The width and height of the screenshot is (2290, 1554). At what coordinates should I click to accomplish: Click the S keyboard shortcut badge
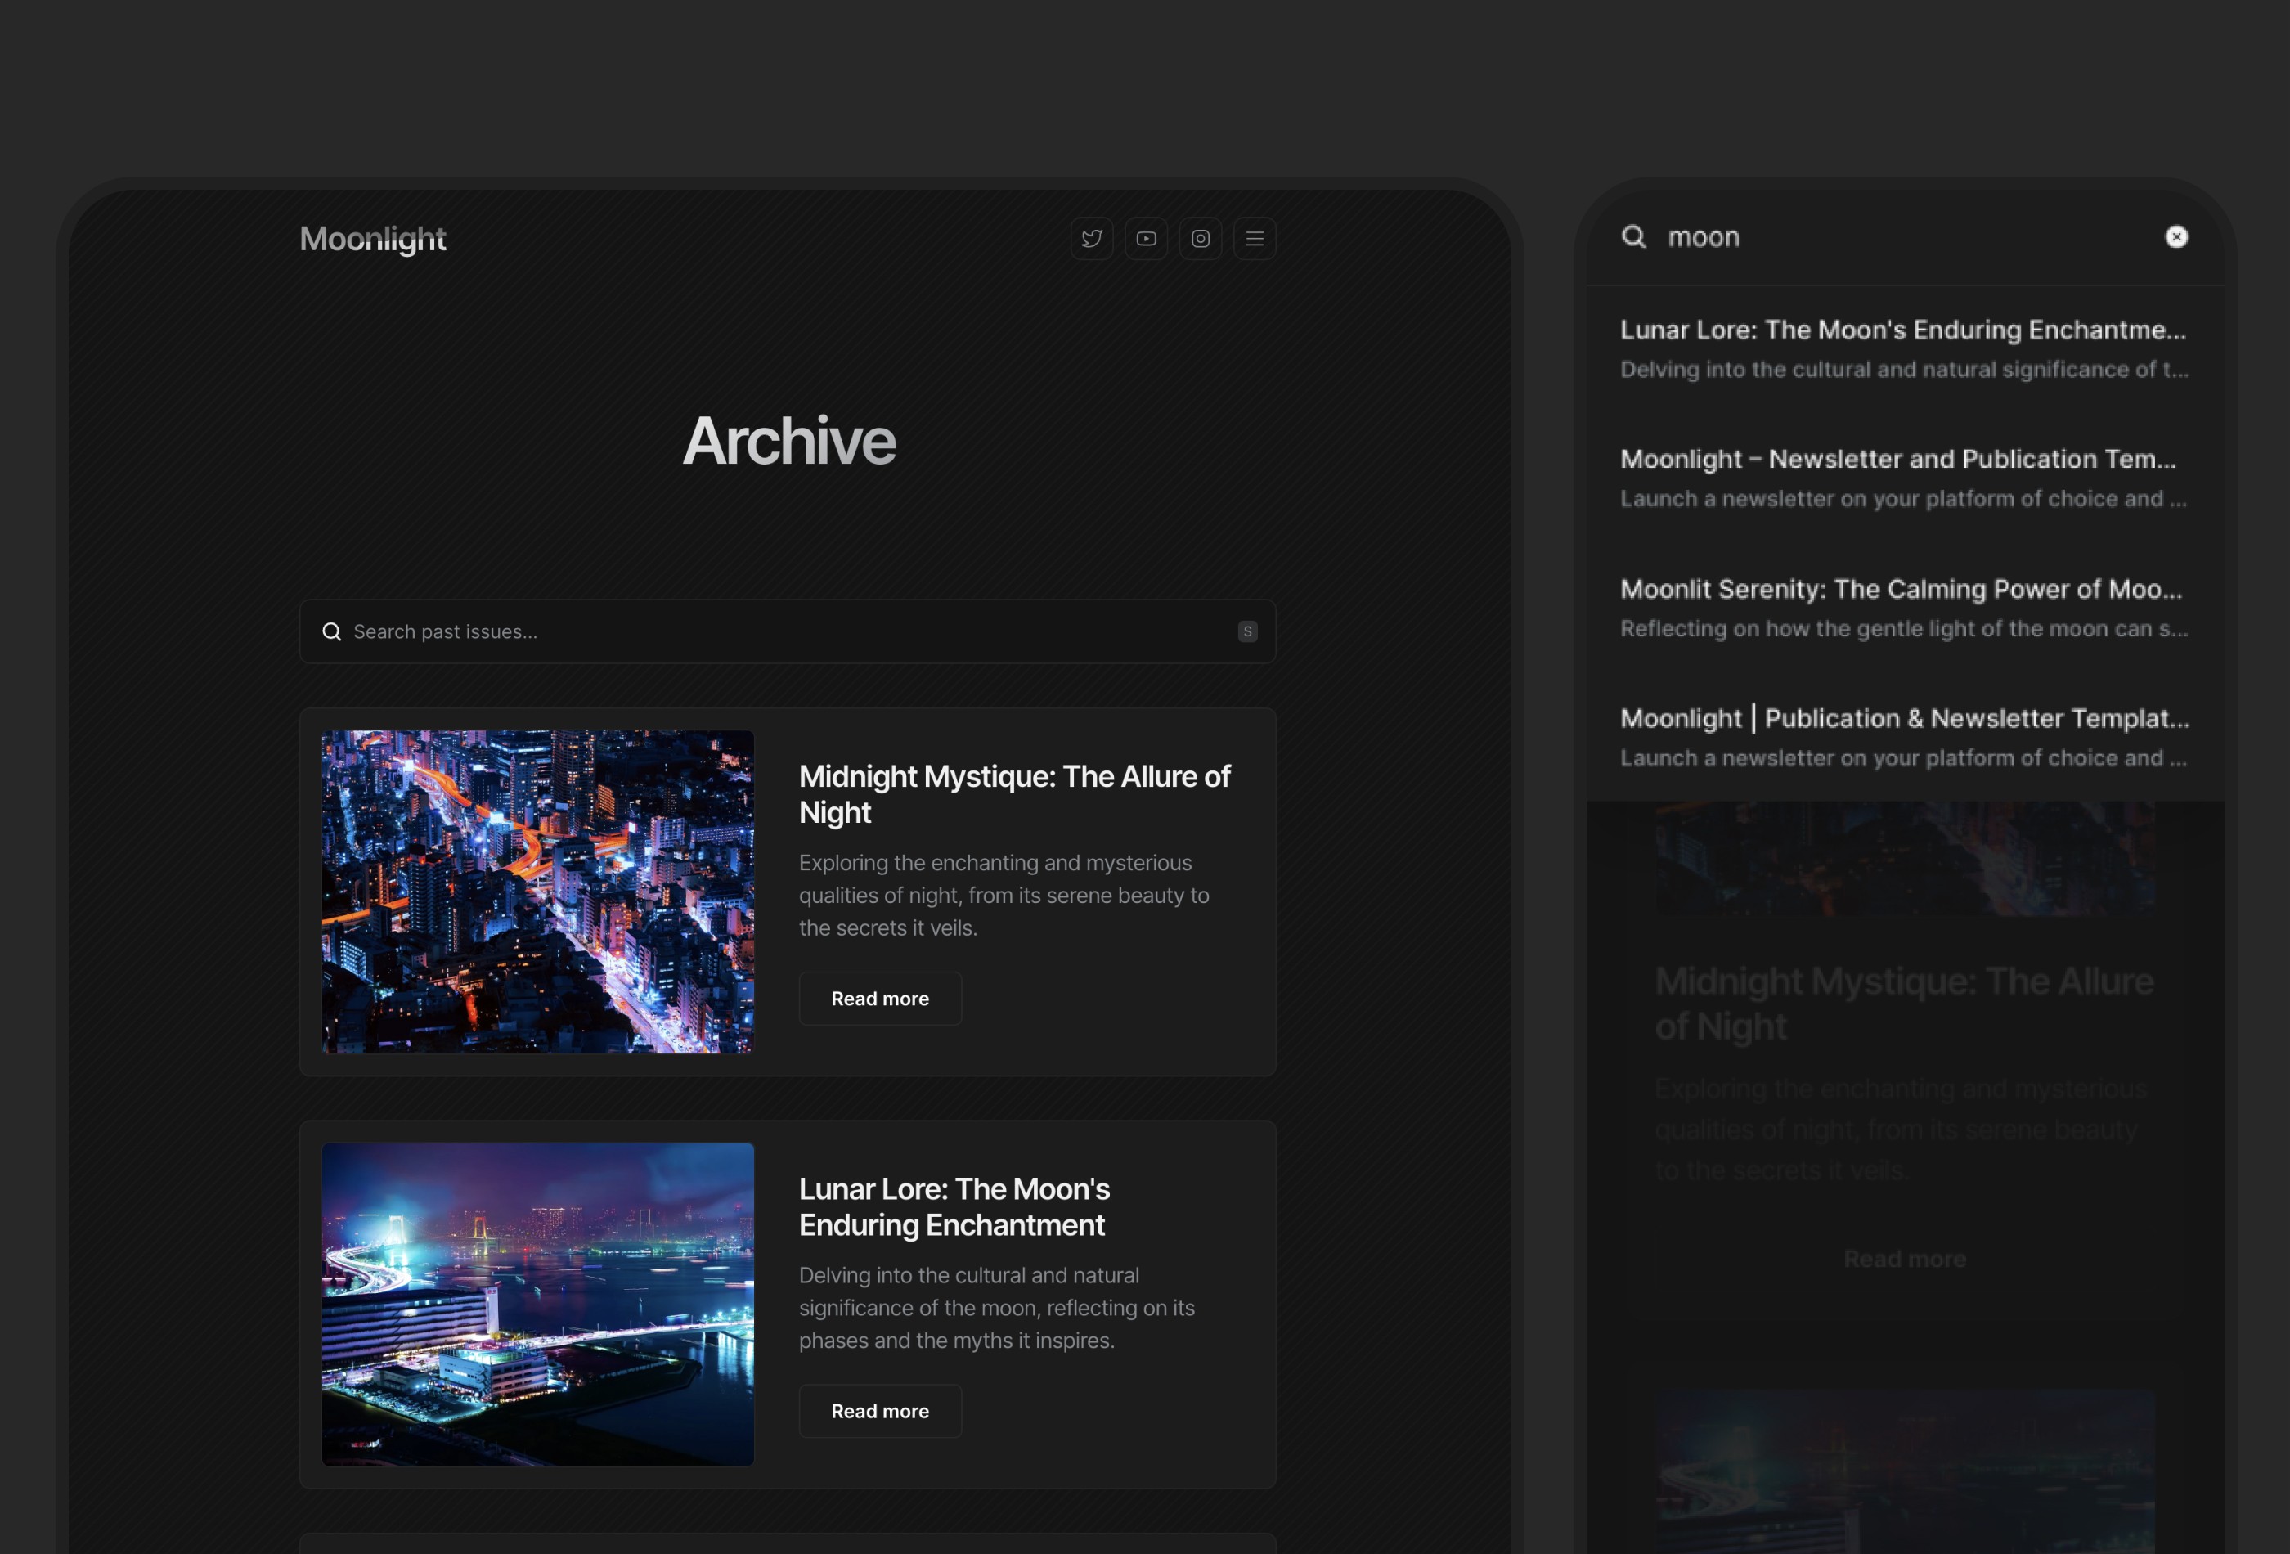pos(1247,631)
